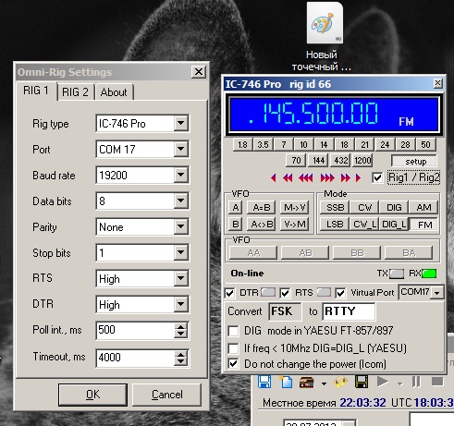The height and width of the screenshot is (426, 454).
Task: Click the single right red tuning arrow
Action: click(358, 178)
